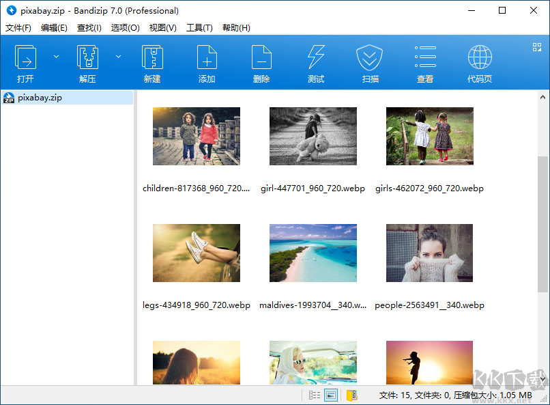Viewport: 550px width, 405px height.
Task: Toggle the toolbar layout using the grid icon
Action: coord(535,48)
